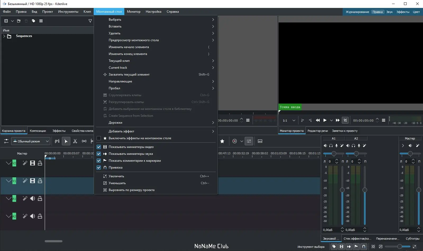Click the star favorite effects icon

(222, 141)
